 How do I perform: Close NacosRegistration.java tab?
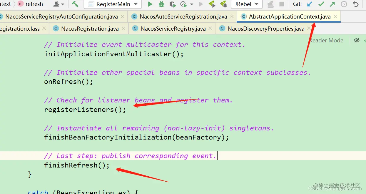coord(123,29)
